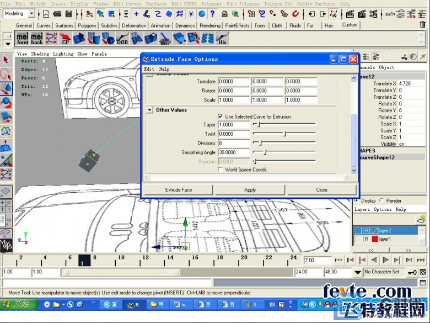Select the Move tool in toolbox

(6, 89)
